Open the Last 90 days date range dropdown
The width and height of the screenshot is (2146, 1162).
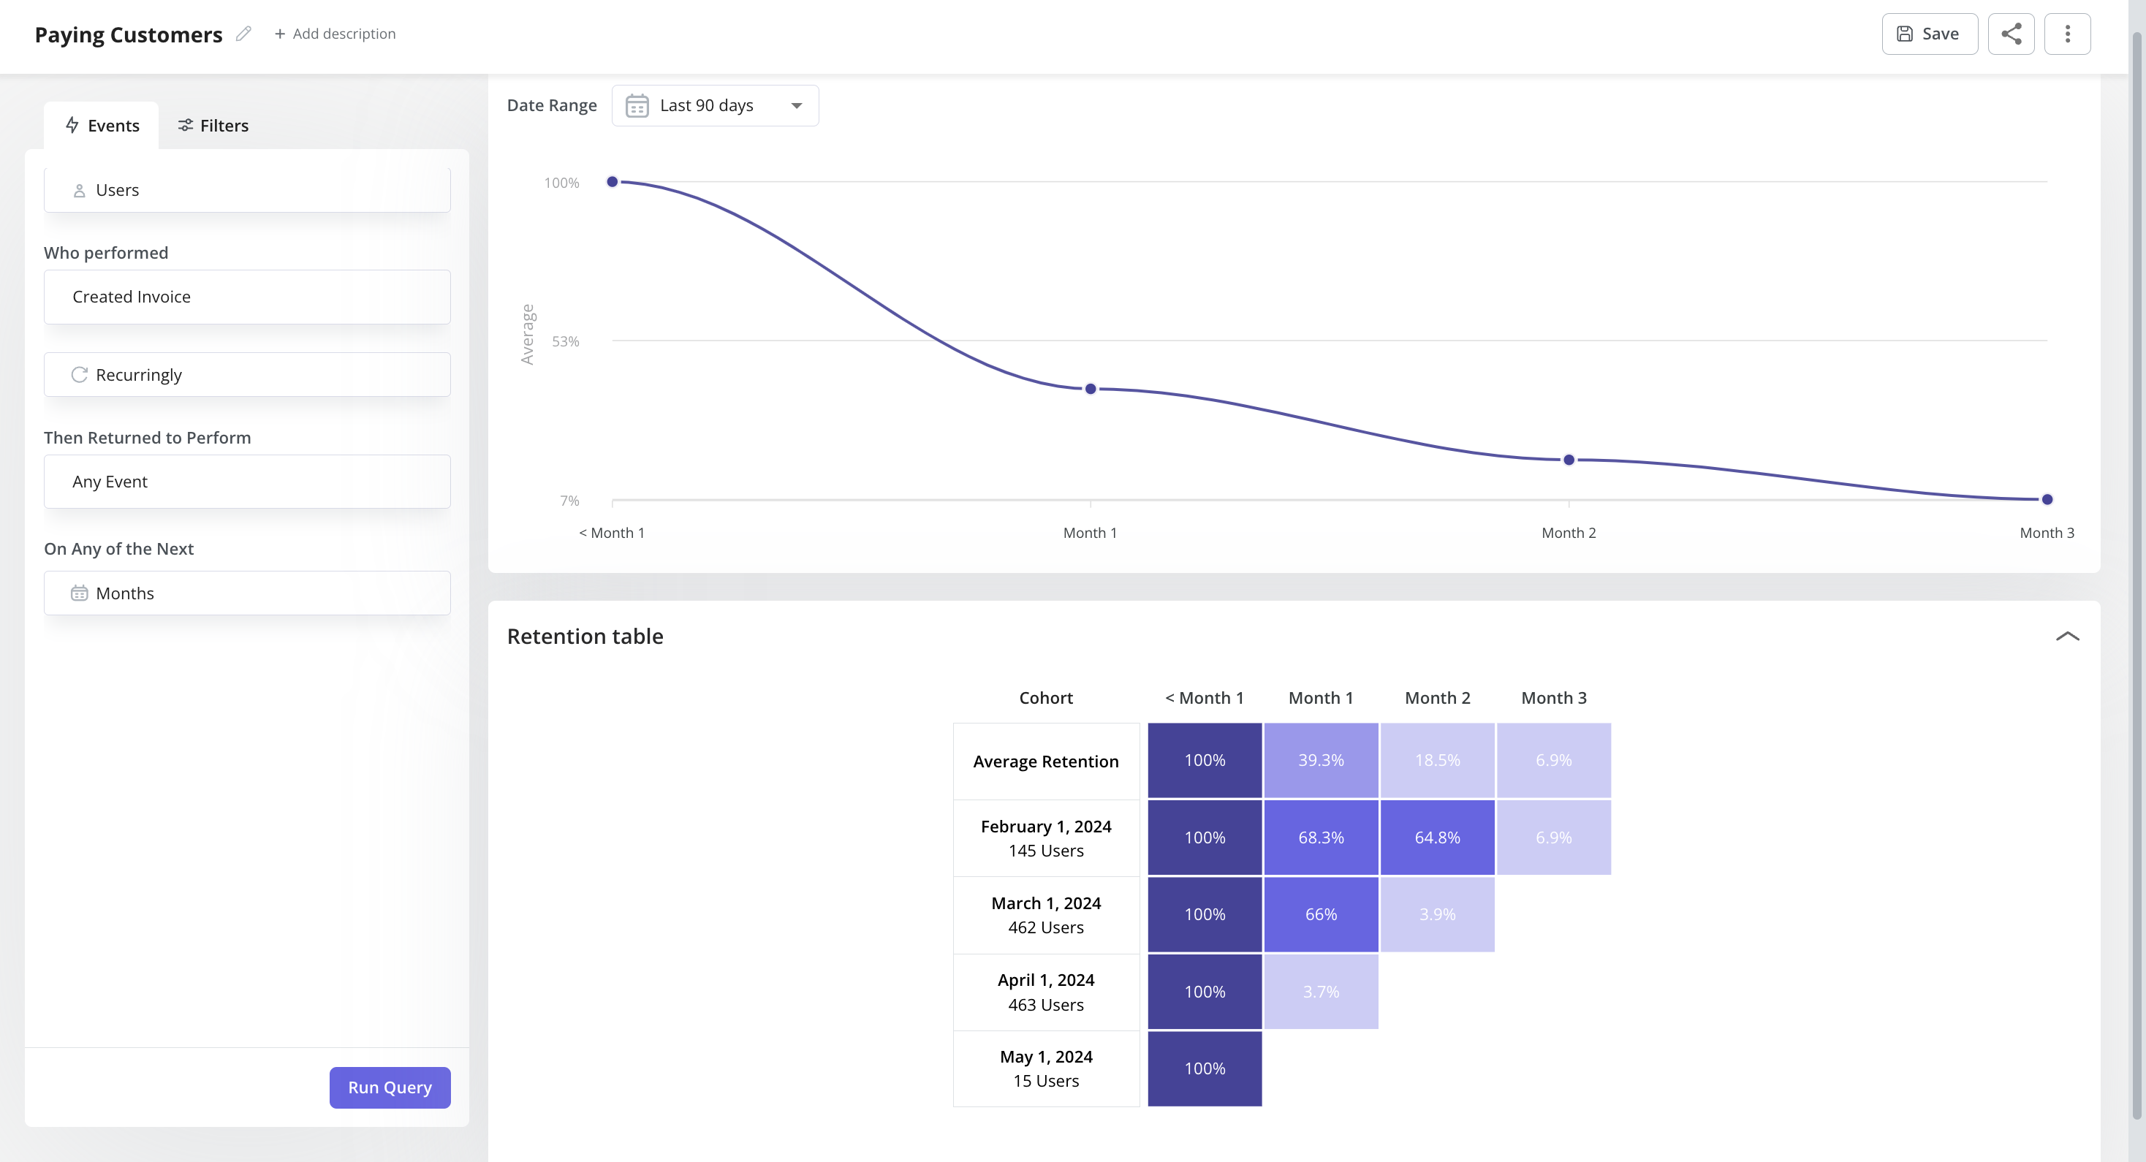715,105
